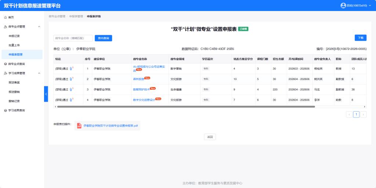Viewport: 376px width, 188px height.
Task: Click the person icon beside 学习成果管理
Action: click(6, 73)
